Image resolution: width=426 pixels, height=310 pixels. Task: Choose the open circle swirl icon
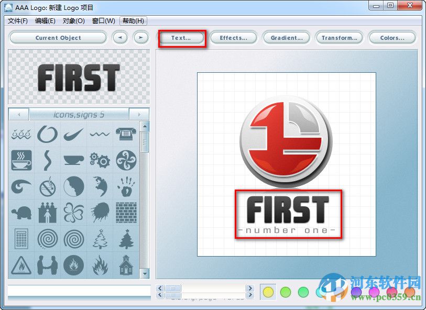(x=47, y=134)
